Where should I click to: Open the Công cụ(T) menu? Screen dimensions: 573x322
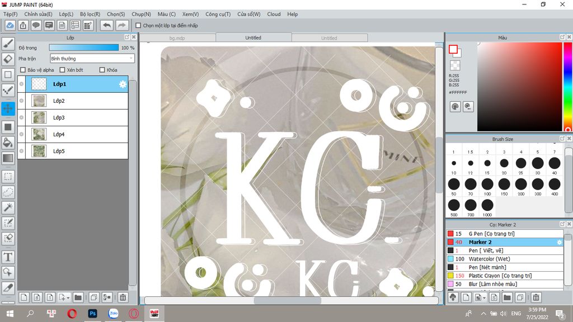[218, 14]
